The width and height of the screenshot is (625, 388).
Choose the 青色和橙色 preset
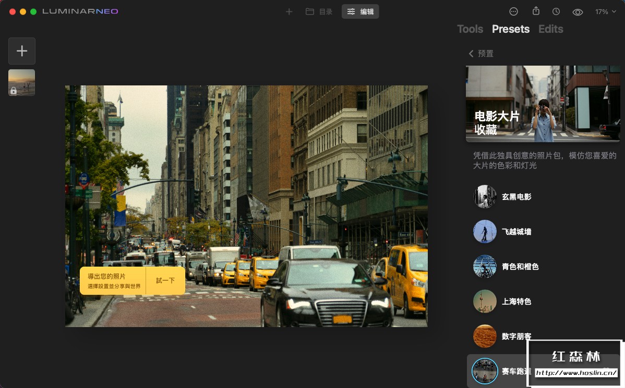[x=520, y=267]
